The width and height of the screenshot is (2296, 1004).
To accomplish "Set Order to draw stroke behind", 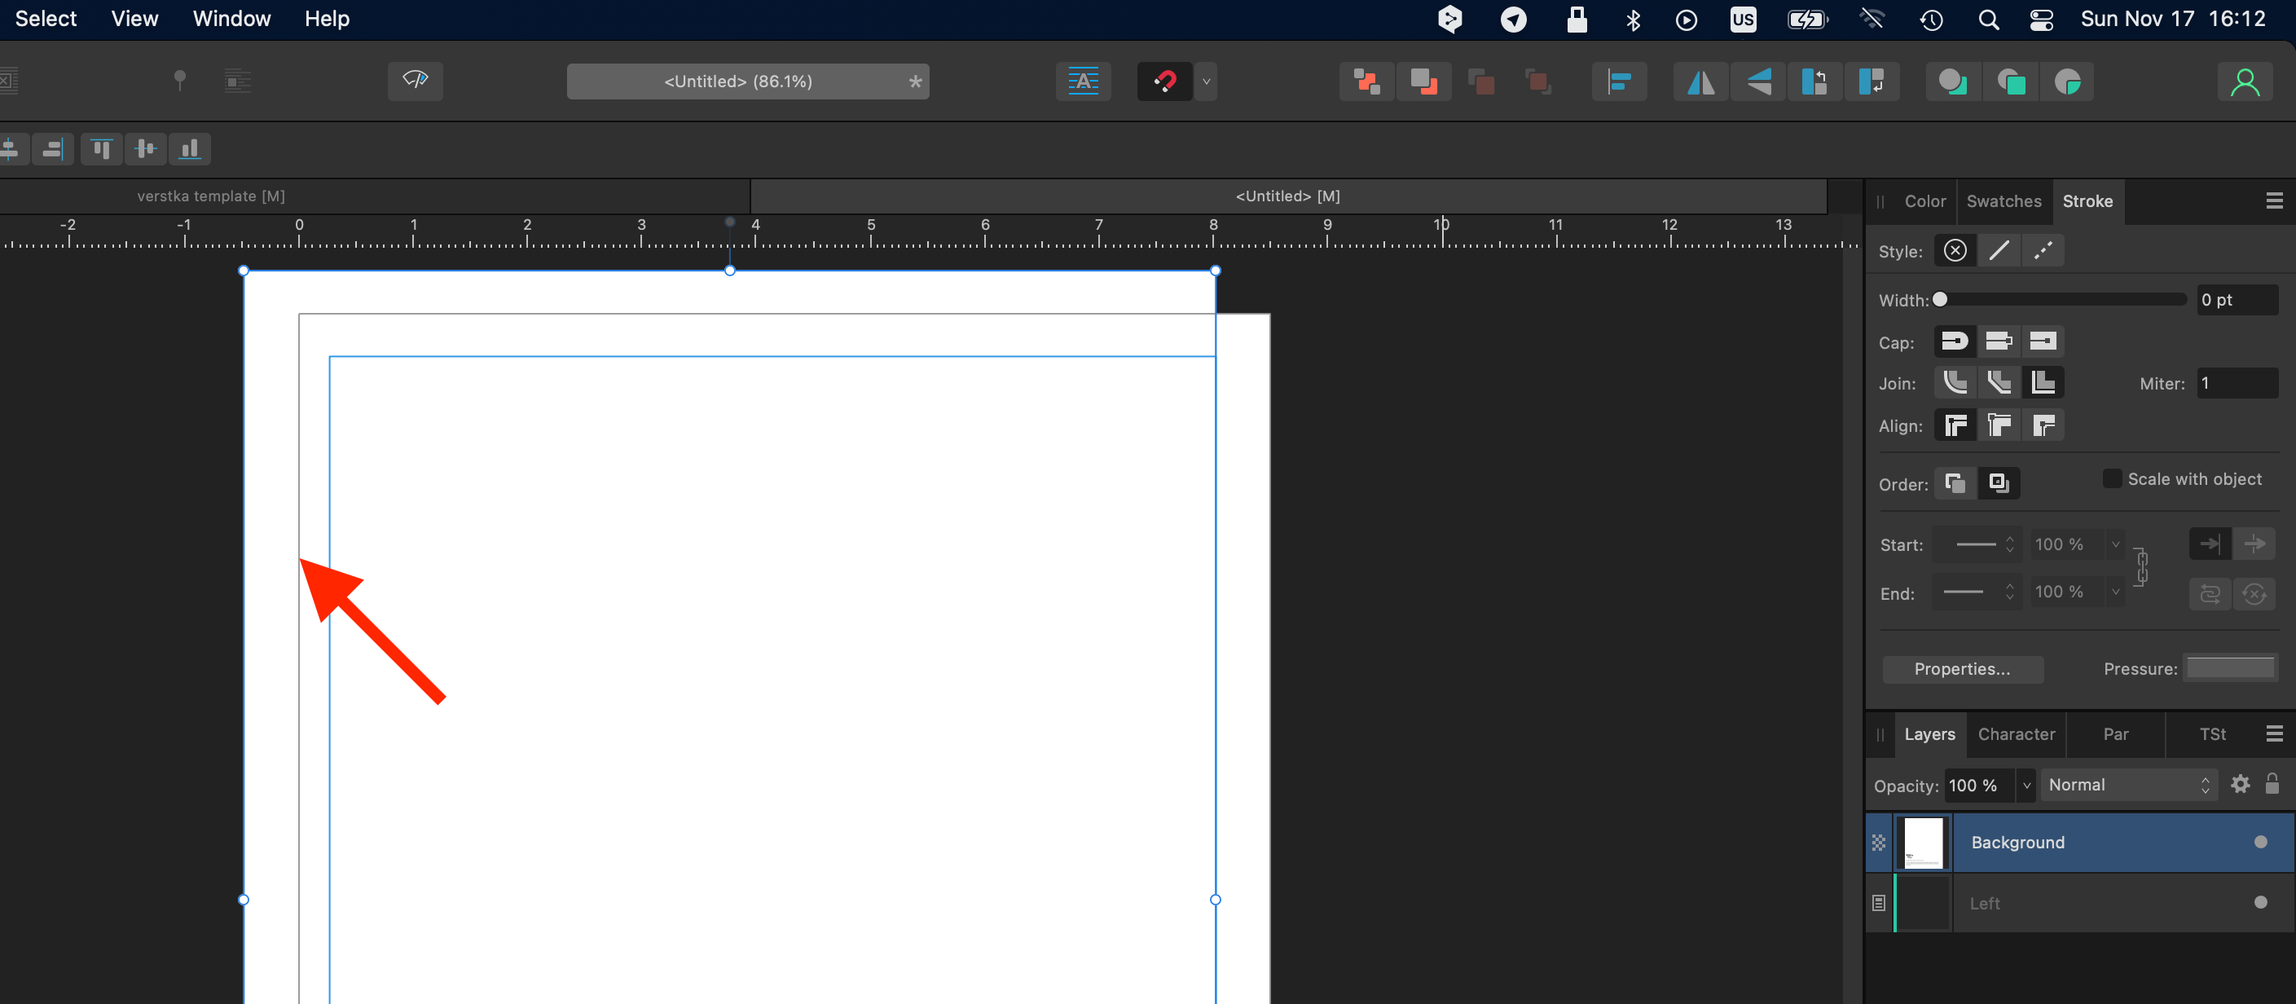I will coord(1955,482).
